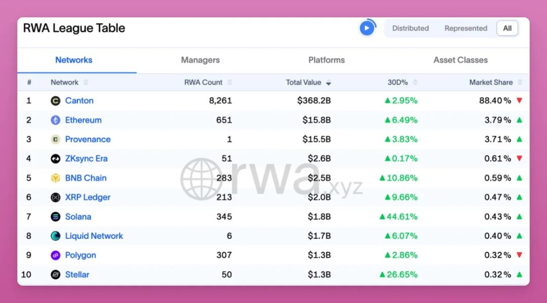Click the ZKsync Era logo icon
Image resolution: width=547 pixels, height=303 pixels.
point(56,159)
